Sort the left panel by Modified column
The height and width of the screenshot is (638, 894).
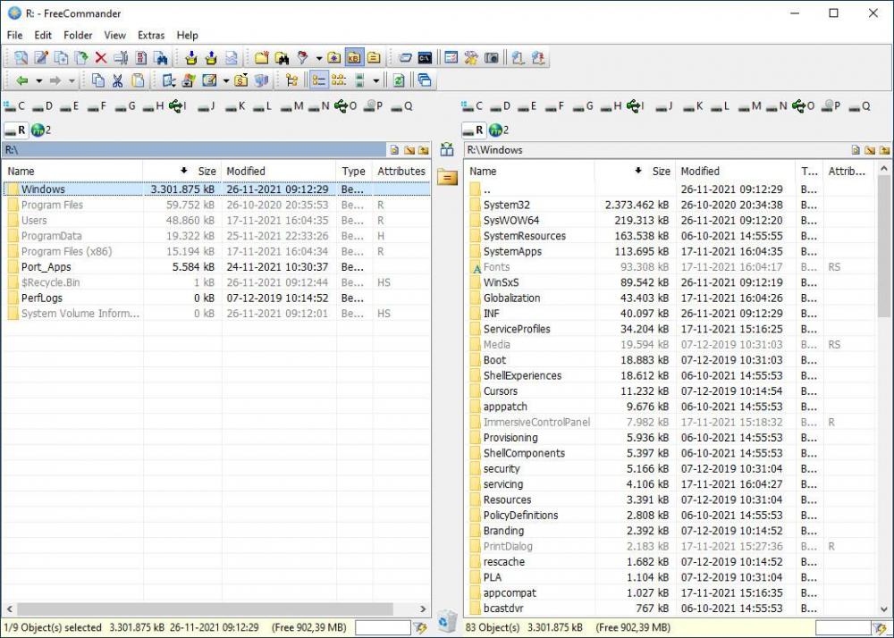pos(246,171)
